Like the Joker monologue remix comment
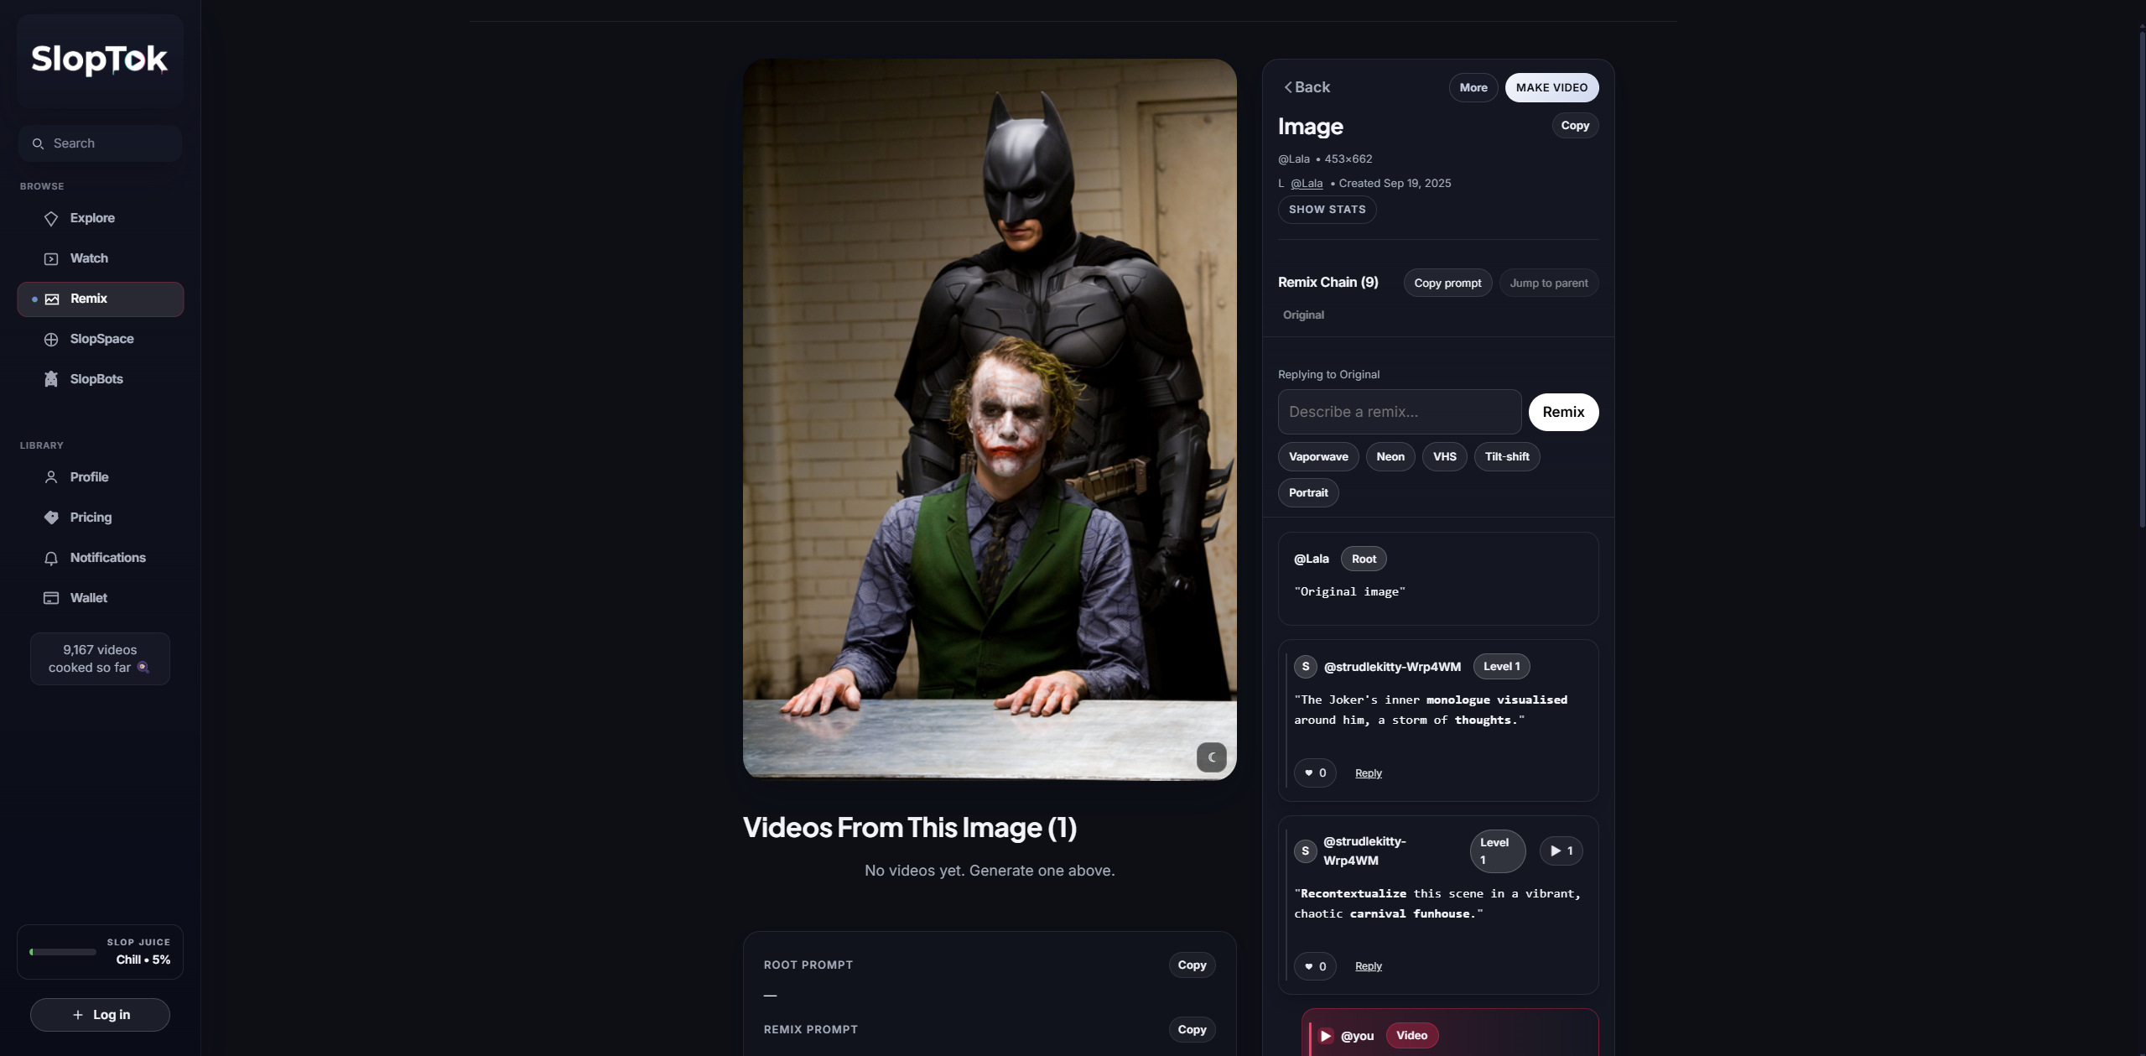Viewport: 2146px width, 1056px height. pyautogui.click(x=1314, y=772)
